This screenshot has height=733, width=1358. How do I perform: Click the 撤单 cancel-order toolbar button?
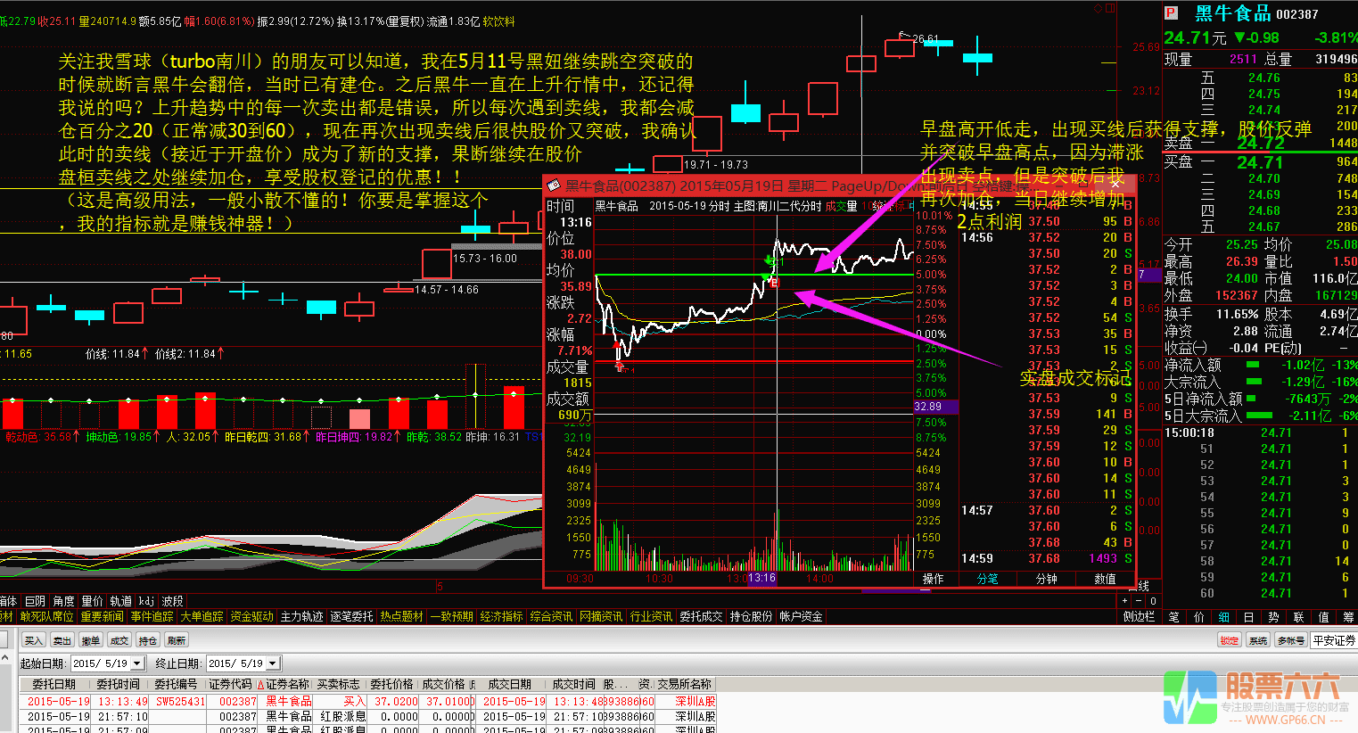[x=91, y=640]
